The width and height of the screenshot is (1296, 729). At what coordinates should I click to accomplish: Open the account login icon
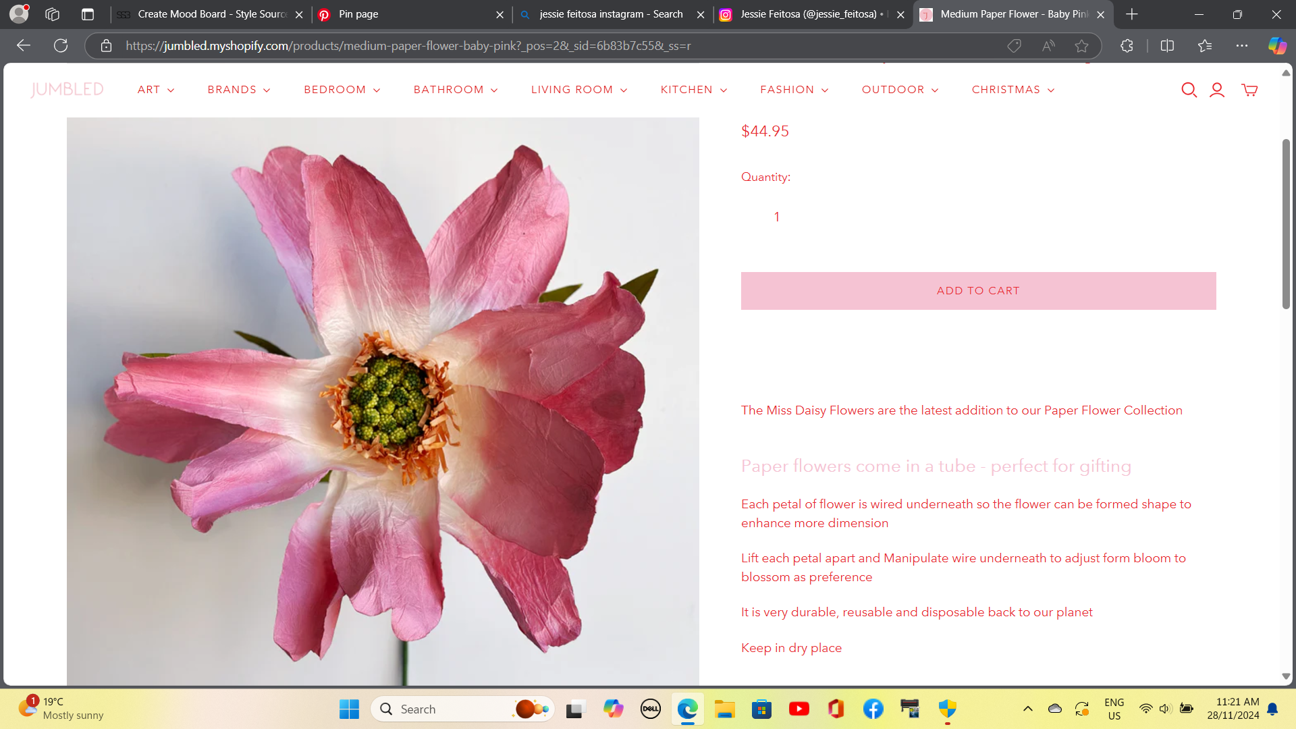coord(1216,90)
